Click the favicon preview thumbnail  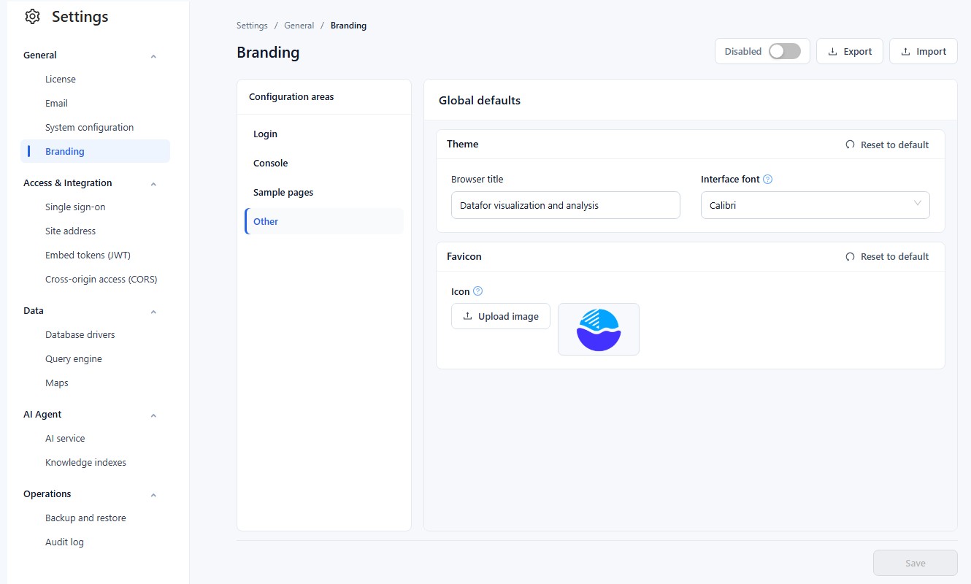point(599,329)
